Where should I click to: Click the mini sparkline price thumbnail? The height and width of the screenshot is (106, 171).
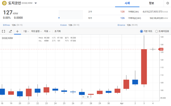pyautogui.click(x=71, y=15)
